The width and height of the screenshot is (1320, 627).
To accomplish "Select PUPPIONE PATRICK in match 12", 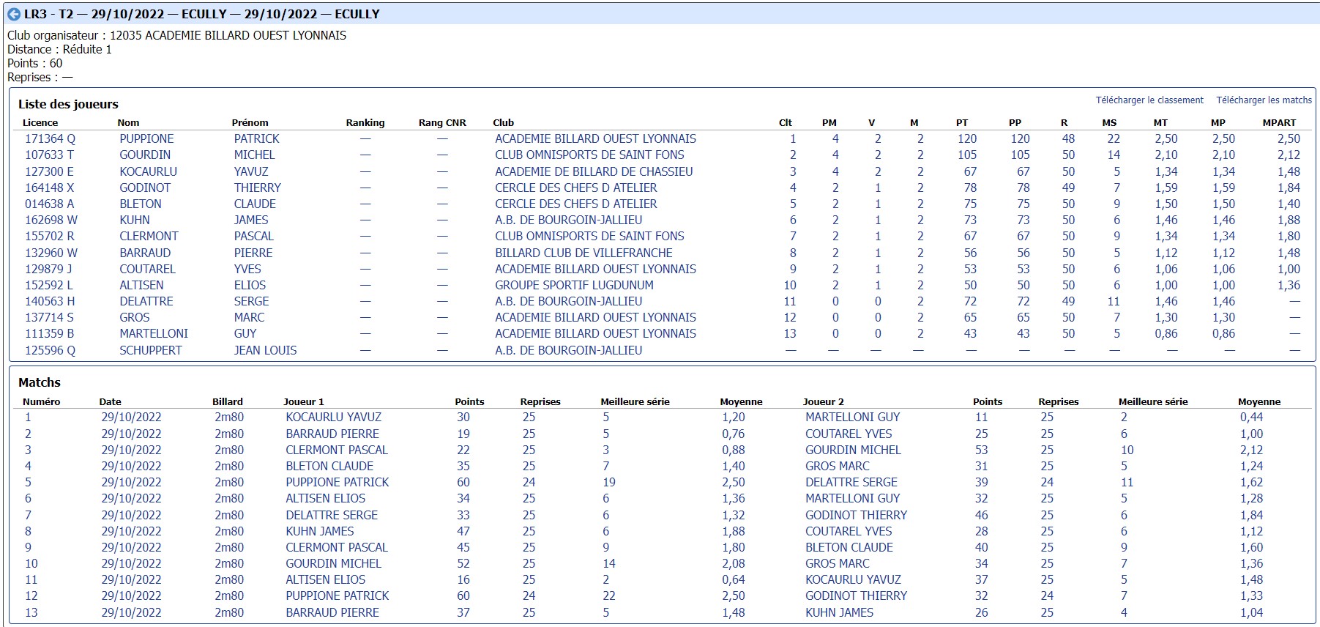I will (x=337, y=596).
